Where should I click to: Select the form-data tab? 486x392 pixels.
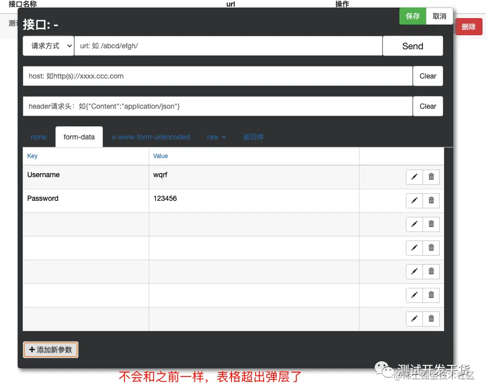[x=79, y=137]
